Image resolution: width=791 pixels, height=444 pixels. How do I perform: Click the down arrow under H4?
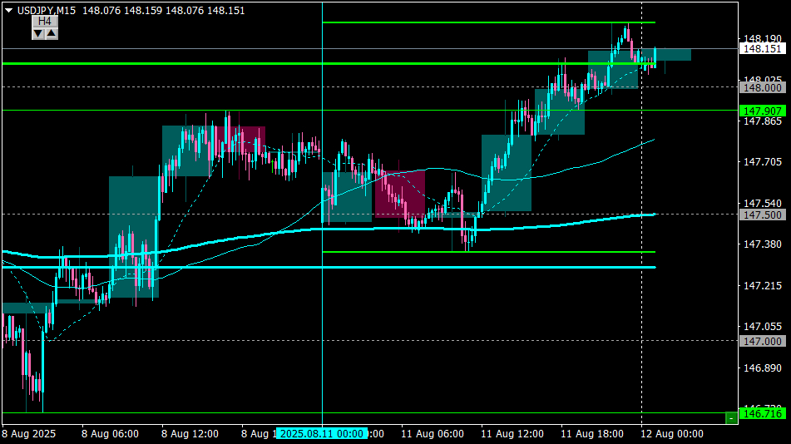(38, 34)
